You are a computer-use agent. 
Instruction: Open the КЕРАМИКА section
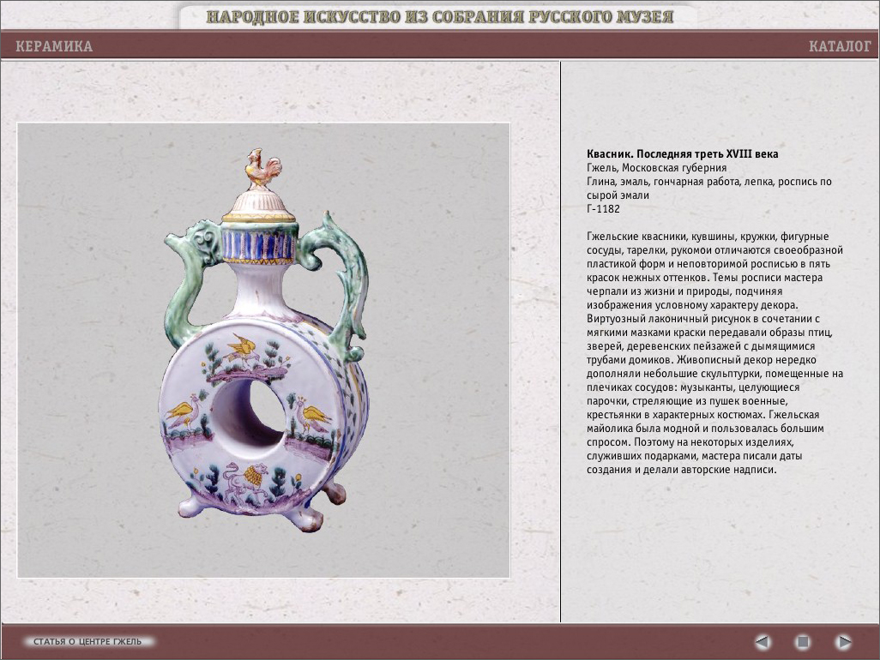point(54,46)
